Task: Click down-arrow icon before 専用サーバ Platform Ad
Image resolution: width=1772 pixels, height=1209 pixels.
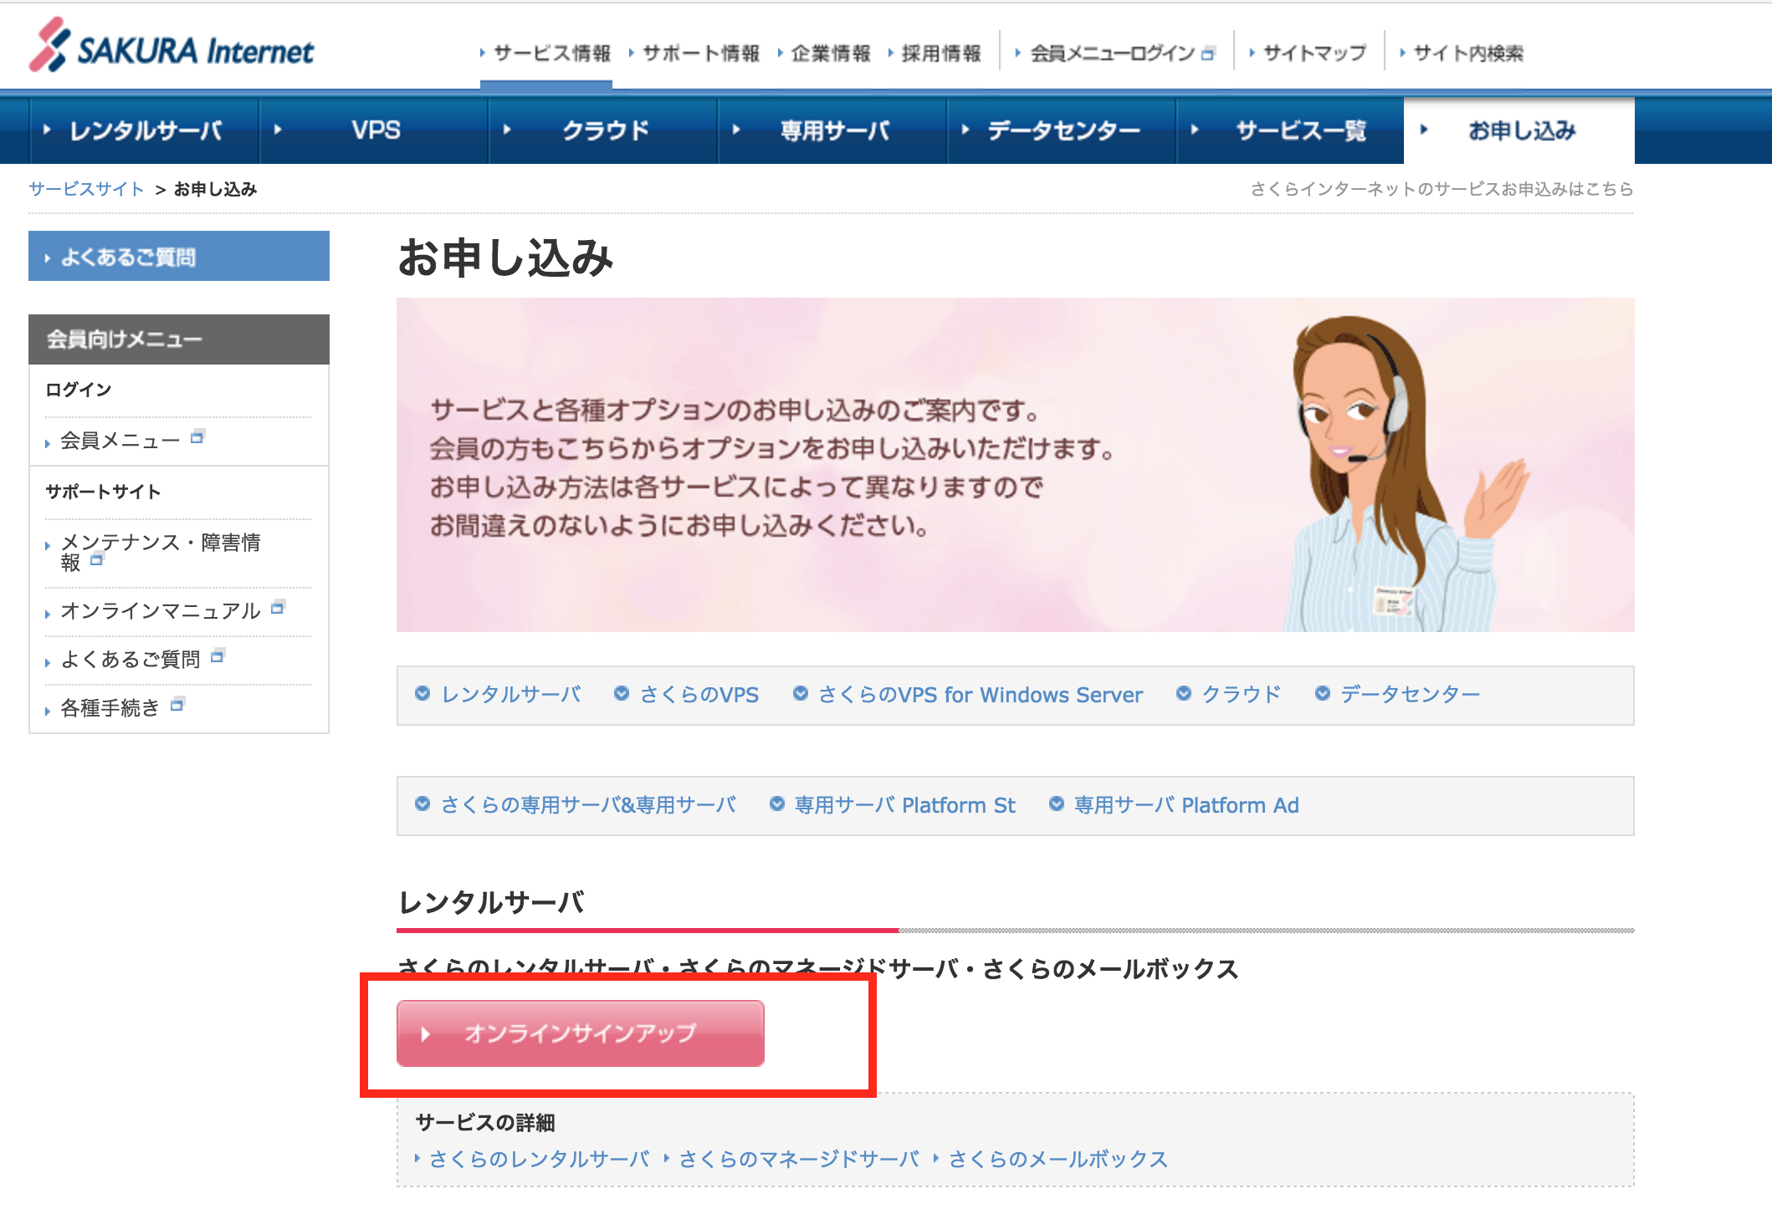Action: pos(1057,803)
